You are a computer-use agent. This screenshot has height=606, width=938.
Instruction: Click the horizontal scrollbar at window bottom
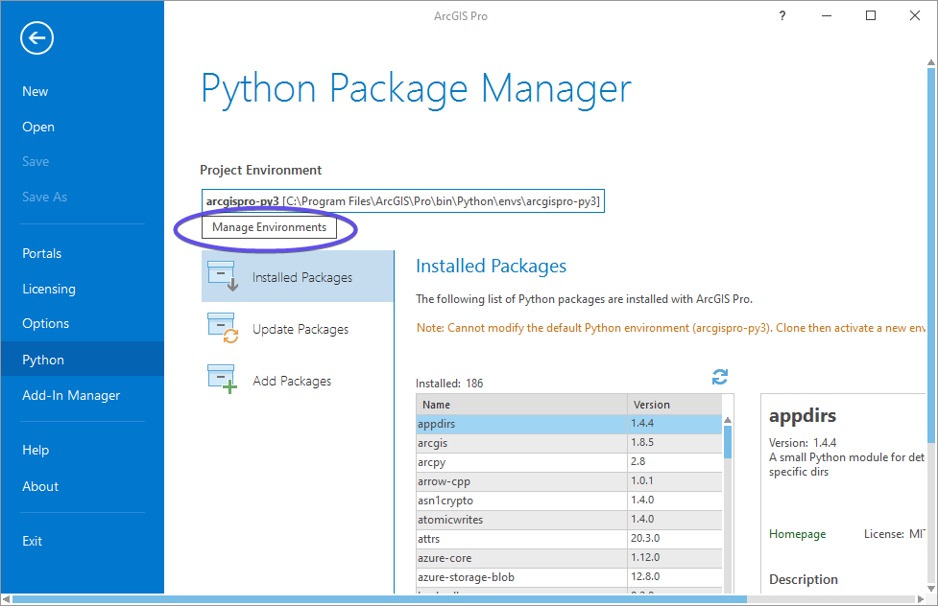379,599
